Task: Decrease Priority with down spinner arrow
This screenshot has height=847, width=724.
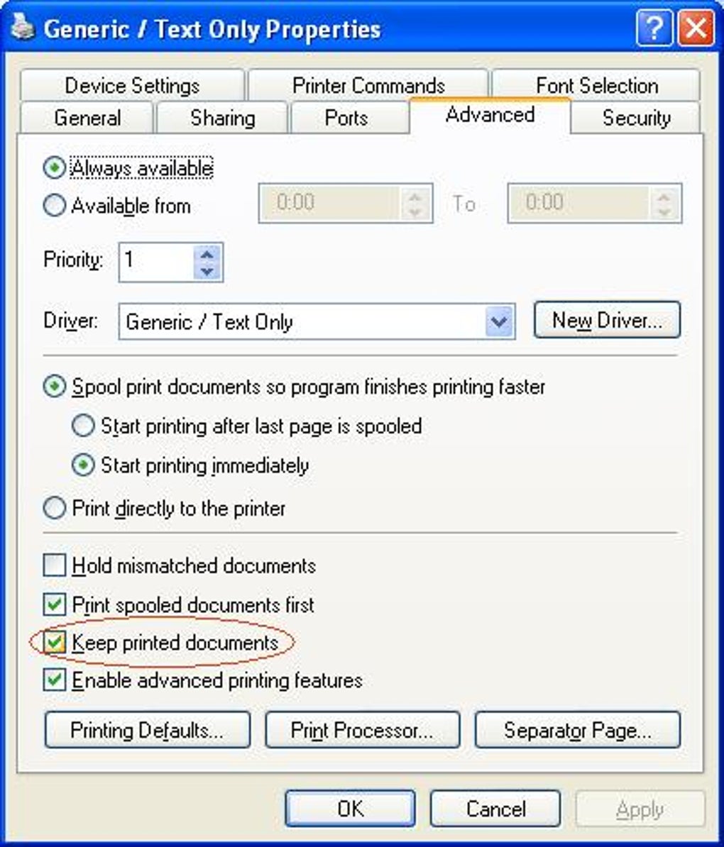Action: coord(207,271)
